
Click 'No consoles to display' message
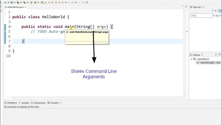click(x=22, y=107)
